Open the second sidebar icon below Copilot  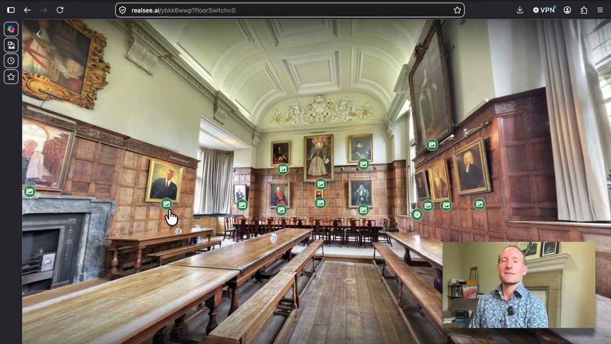click(x=11, y=45)
